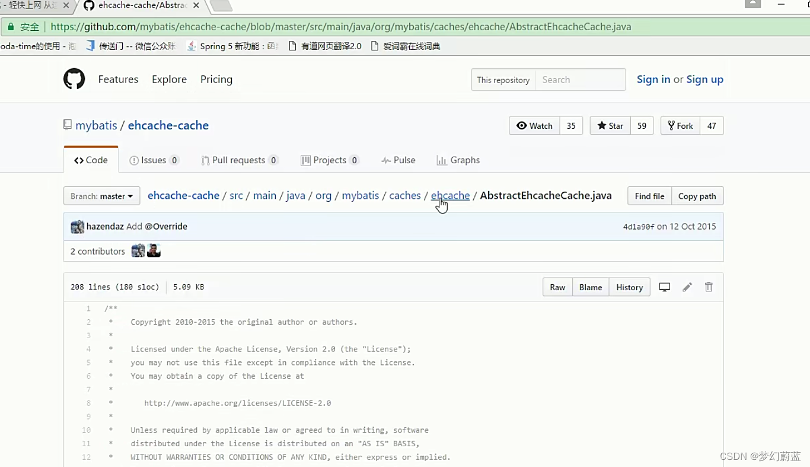This screenshot has height=467, width=810.
Task: Fork the repository
Action: click(x=680, y=126)
